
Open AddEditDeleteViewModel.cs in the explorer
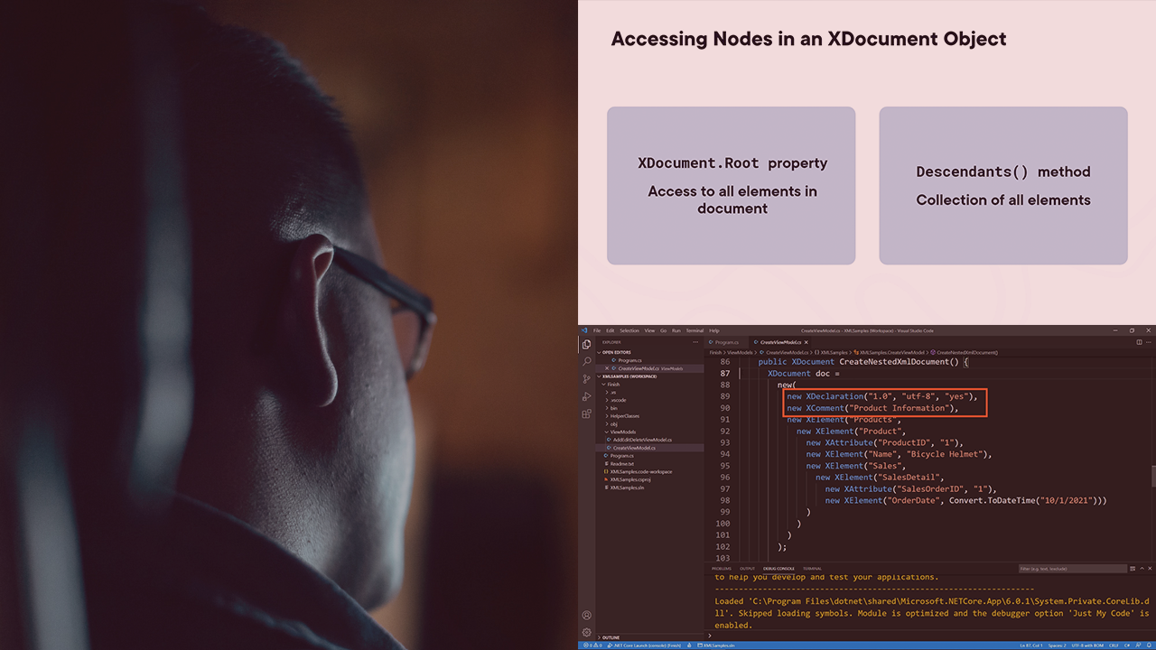640,440
